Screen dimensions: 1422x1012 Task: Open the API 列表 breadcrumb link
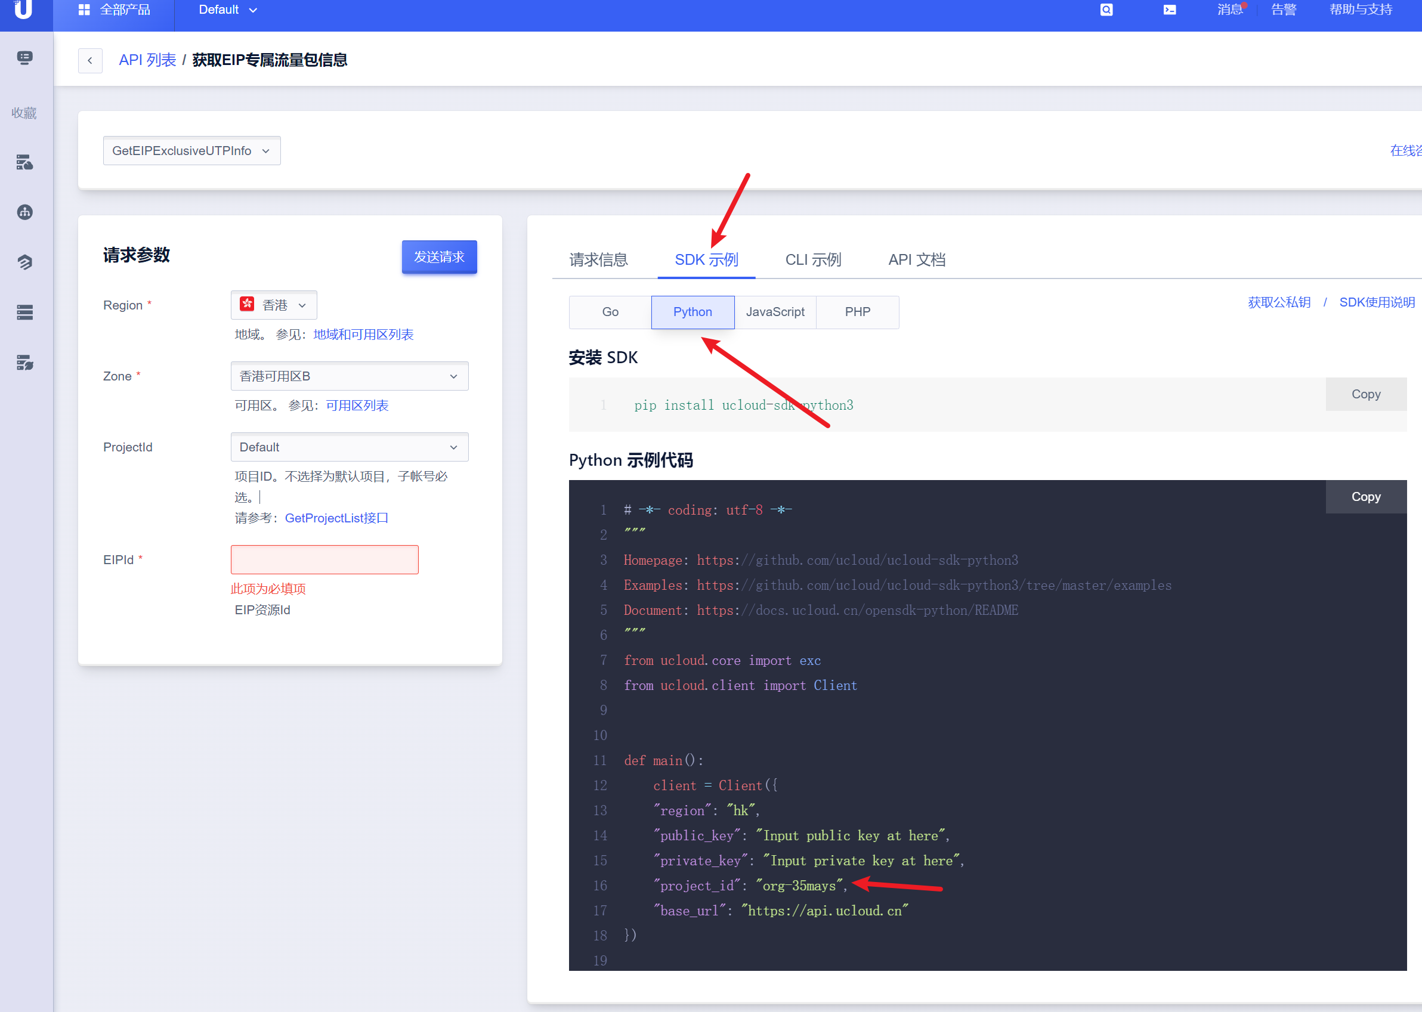click(148, 60)
